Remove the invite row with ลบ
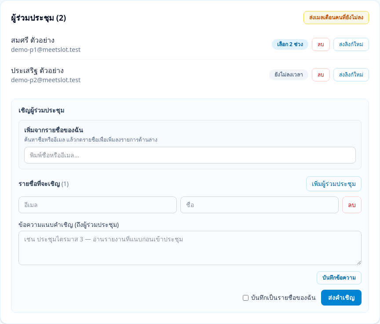 tap(352, 205)
